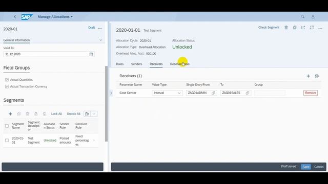The width and height of the screenshot is (328, 184).
Task: Open the more options menu beside Draft
Action: coord(100,29)
